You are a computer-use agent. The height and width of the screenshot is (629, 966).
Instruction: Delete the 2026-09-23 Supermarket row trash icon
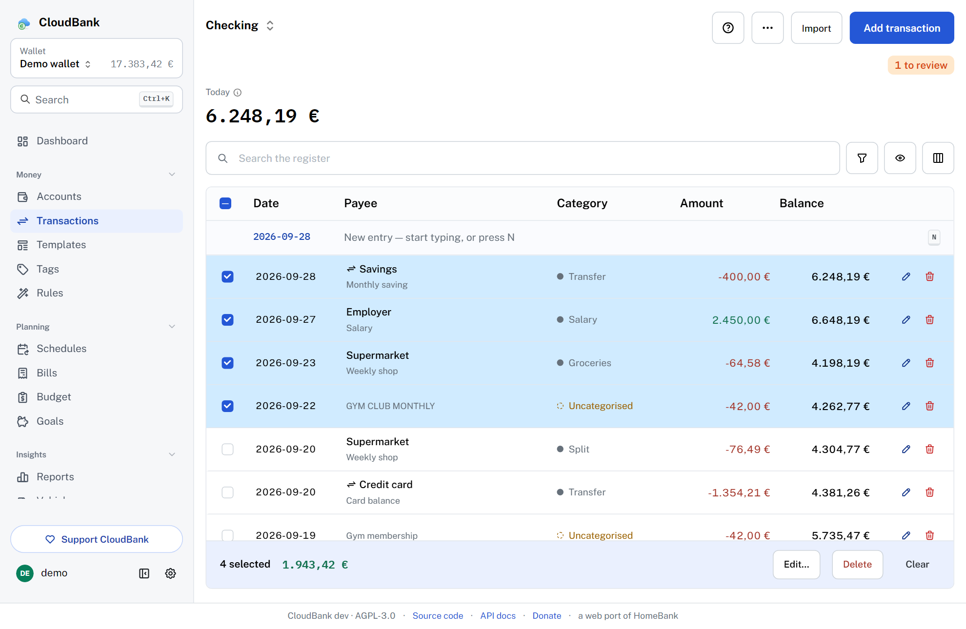click(930, 363)
